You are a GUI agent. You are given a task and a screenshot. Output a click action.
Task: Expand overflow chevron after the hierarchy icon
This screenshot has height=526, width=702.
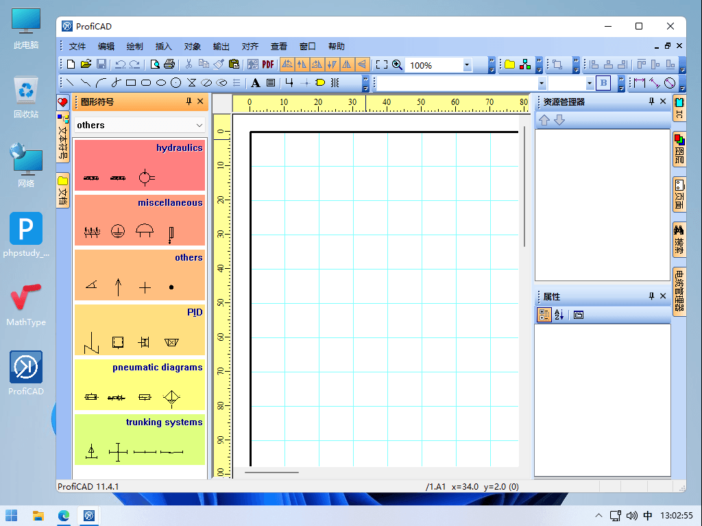coord(539,64)
